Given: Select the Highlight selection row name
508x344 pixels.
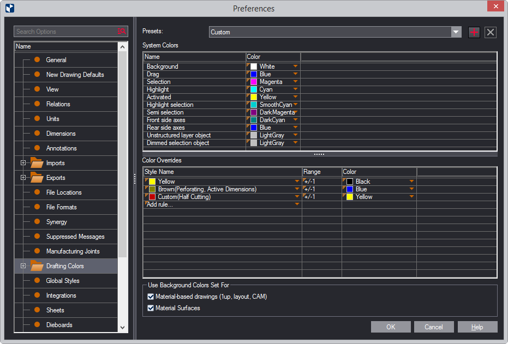Looking at the screenshot, I should pos(170,105).
